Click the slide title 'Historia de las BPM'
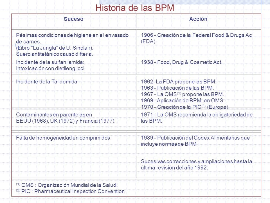Screen dimensions: 270x203 (135, 8)
